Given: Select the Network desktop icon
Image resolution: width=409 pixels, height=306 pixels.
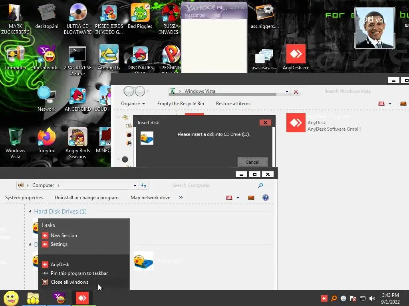Looking at the screenshot, I should (x=46, y=99).
